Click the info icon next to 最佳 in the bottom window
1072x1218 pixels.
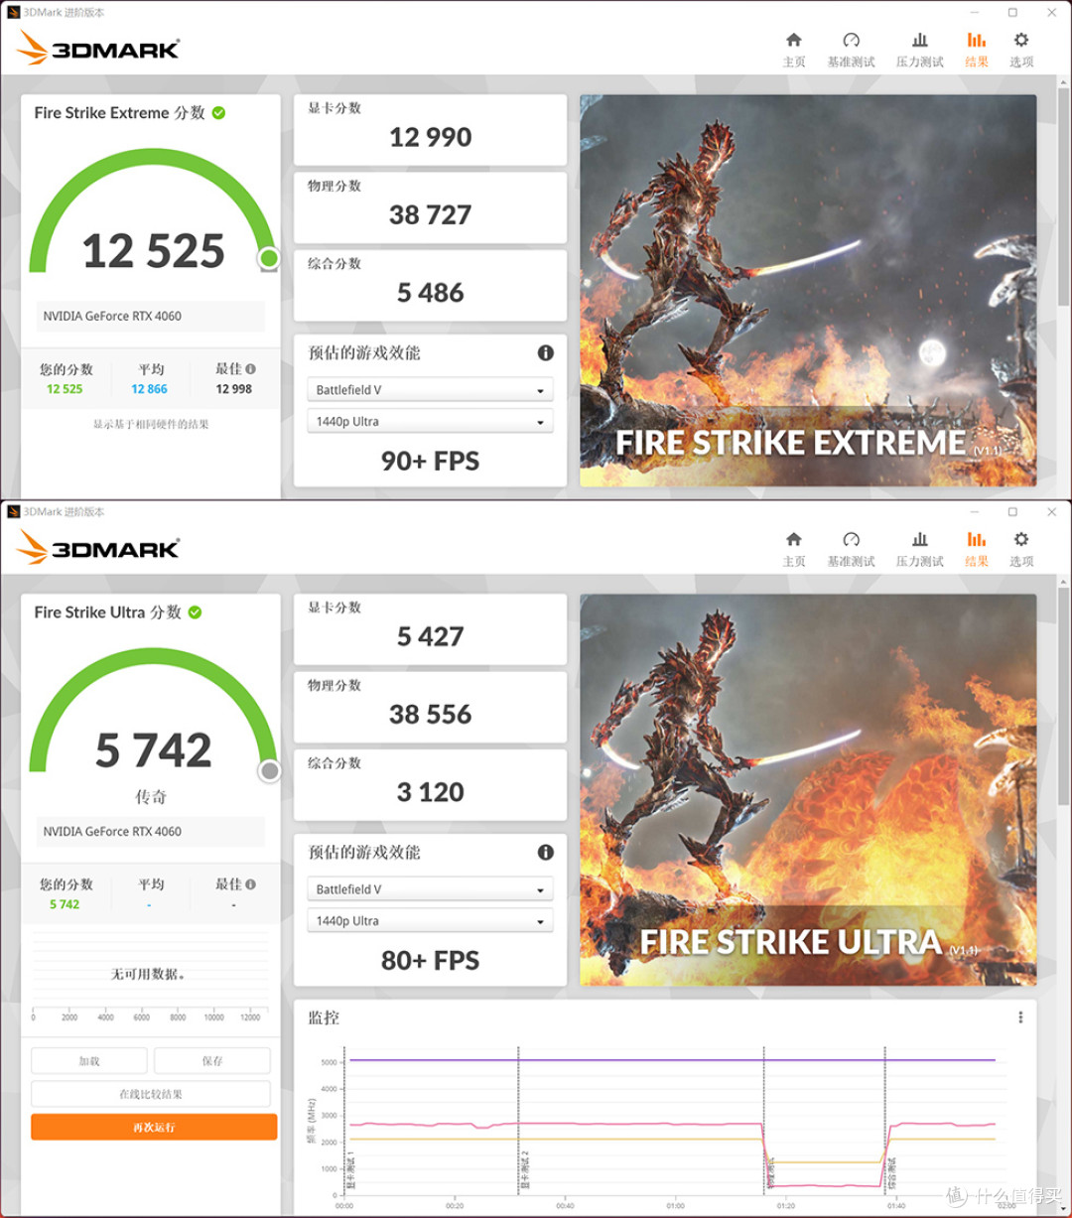click(250, 883)
